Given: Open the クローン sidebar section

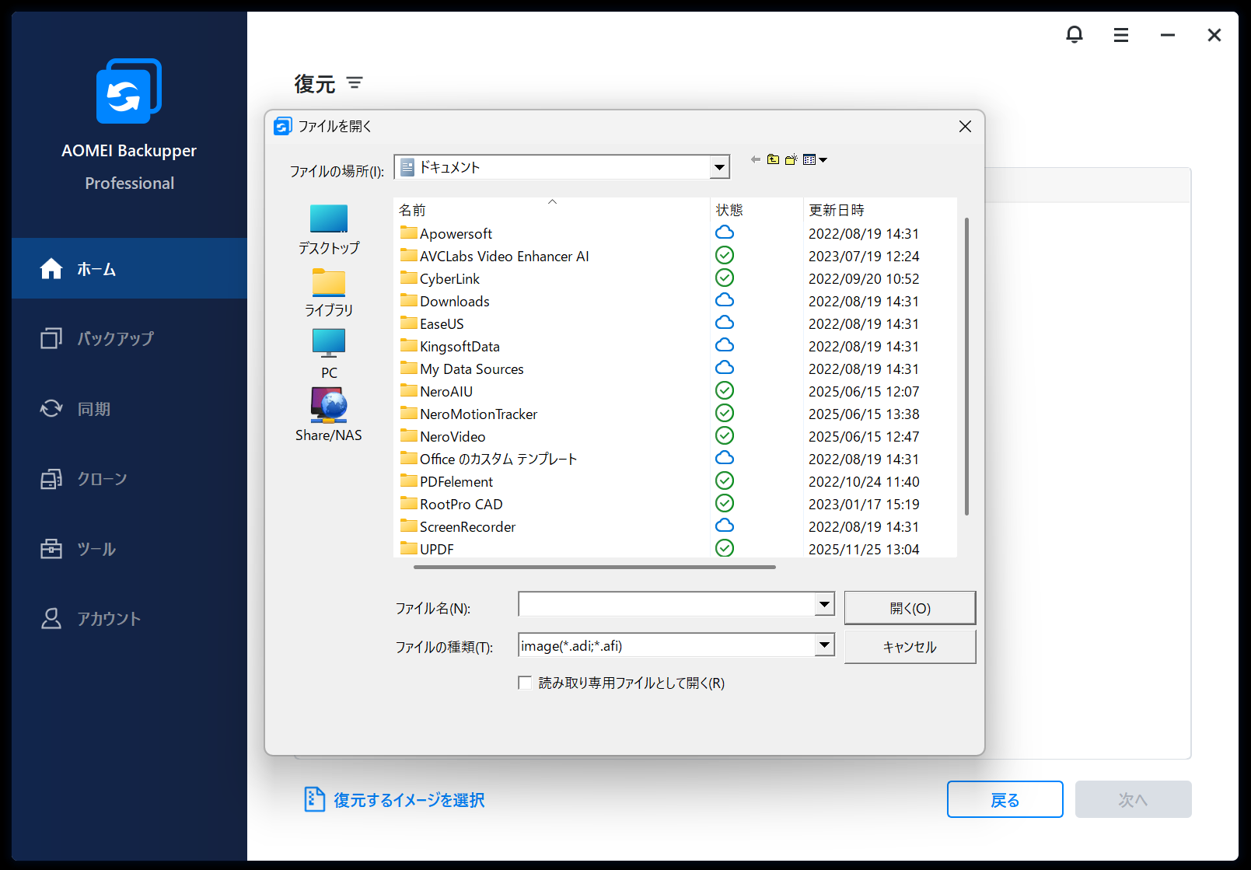Looking at the screenshot, I should click(x=102, y=479).
